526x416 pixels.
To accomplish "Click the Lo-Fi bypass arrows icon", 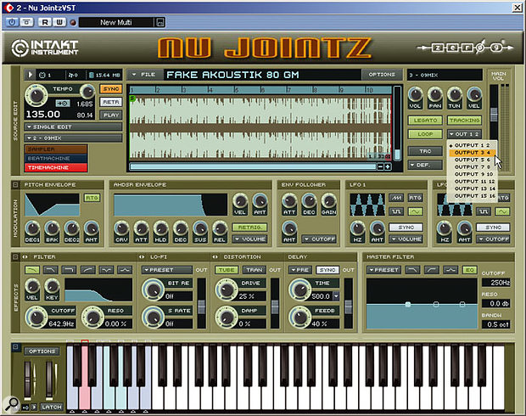I will coord(142,257).
